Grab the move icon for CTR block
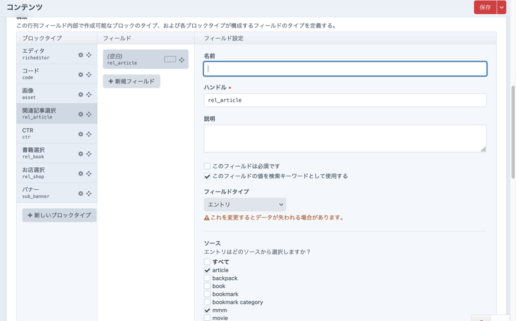 click(x=89, y=134)
